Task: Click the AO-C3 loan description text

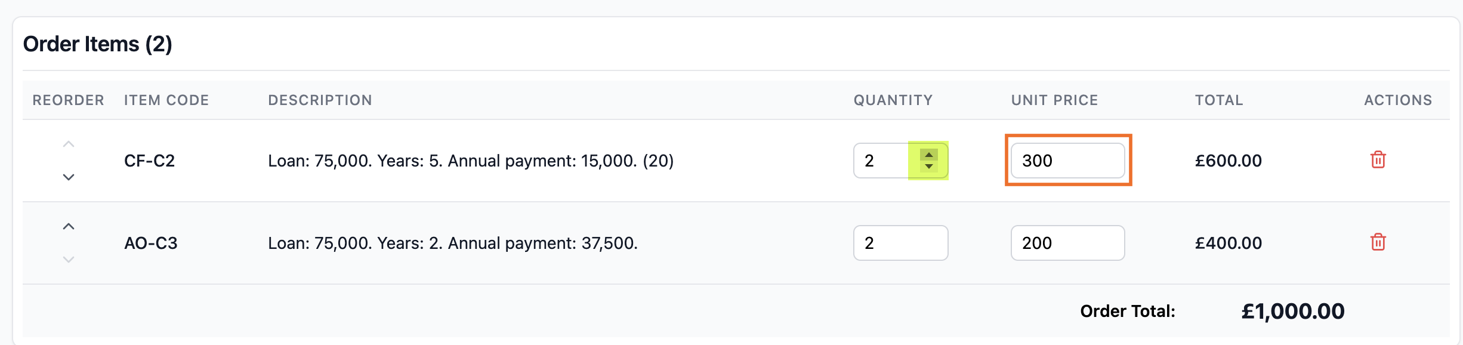Action: (x=452, y=243)
